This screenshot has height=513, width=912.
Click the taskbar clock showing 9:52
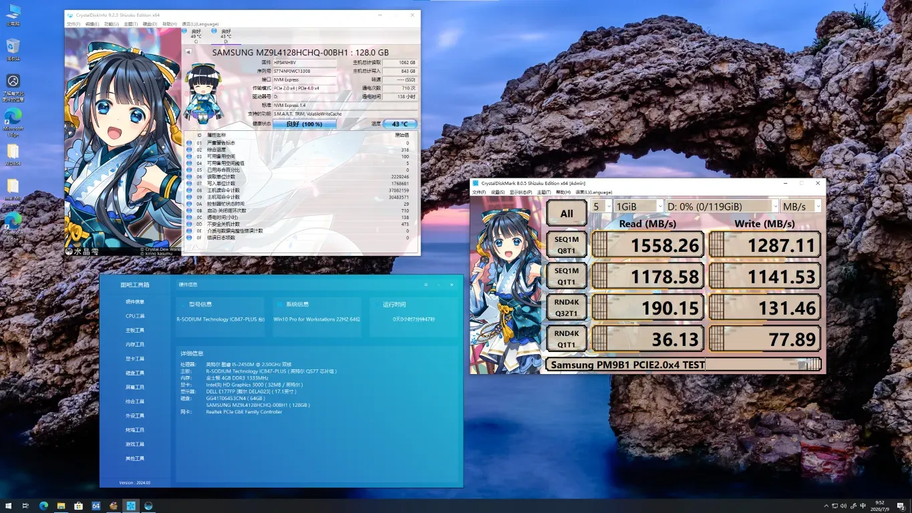(x=879, y=506)
